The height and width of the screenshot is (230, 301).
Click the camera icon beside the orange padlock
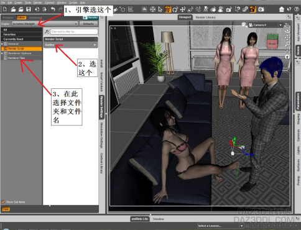click(261, 9)
